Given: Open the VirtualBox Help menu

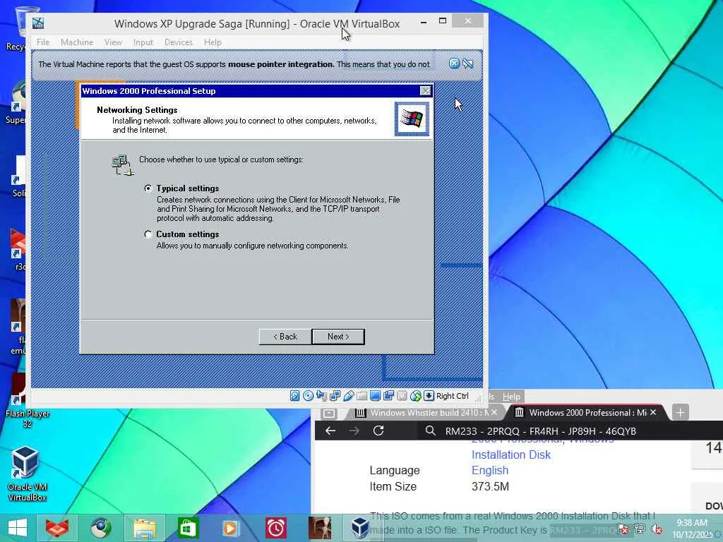Looking at the screenshot, I should (x=213, y=42).
